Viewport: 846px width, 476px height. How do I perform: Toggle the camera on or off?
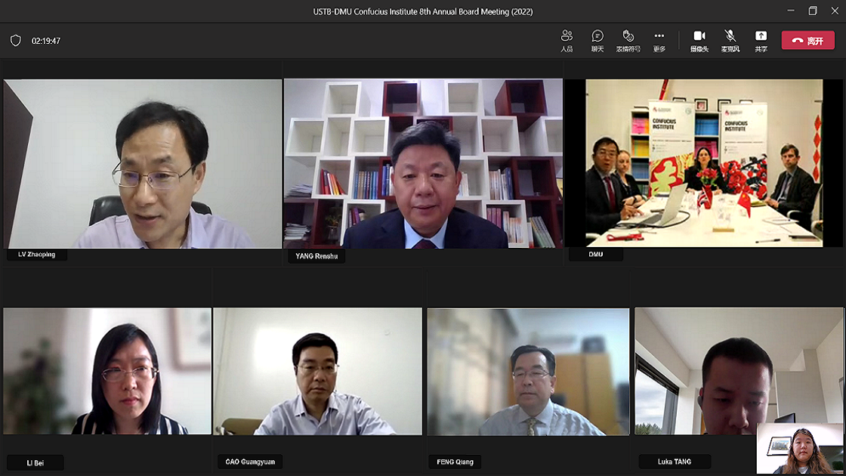(x=699, y=41)
